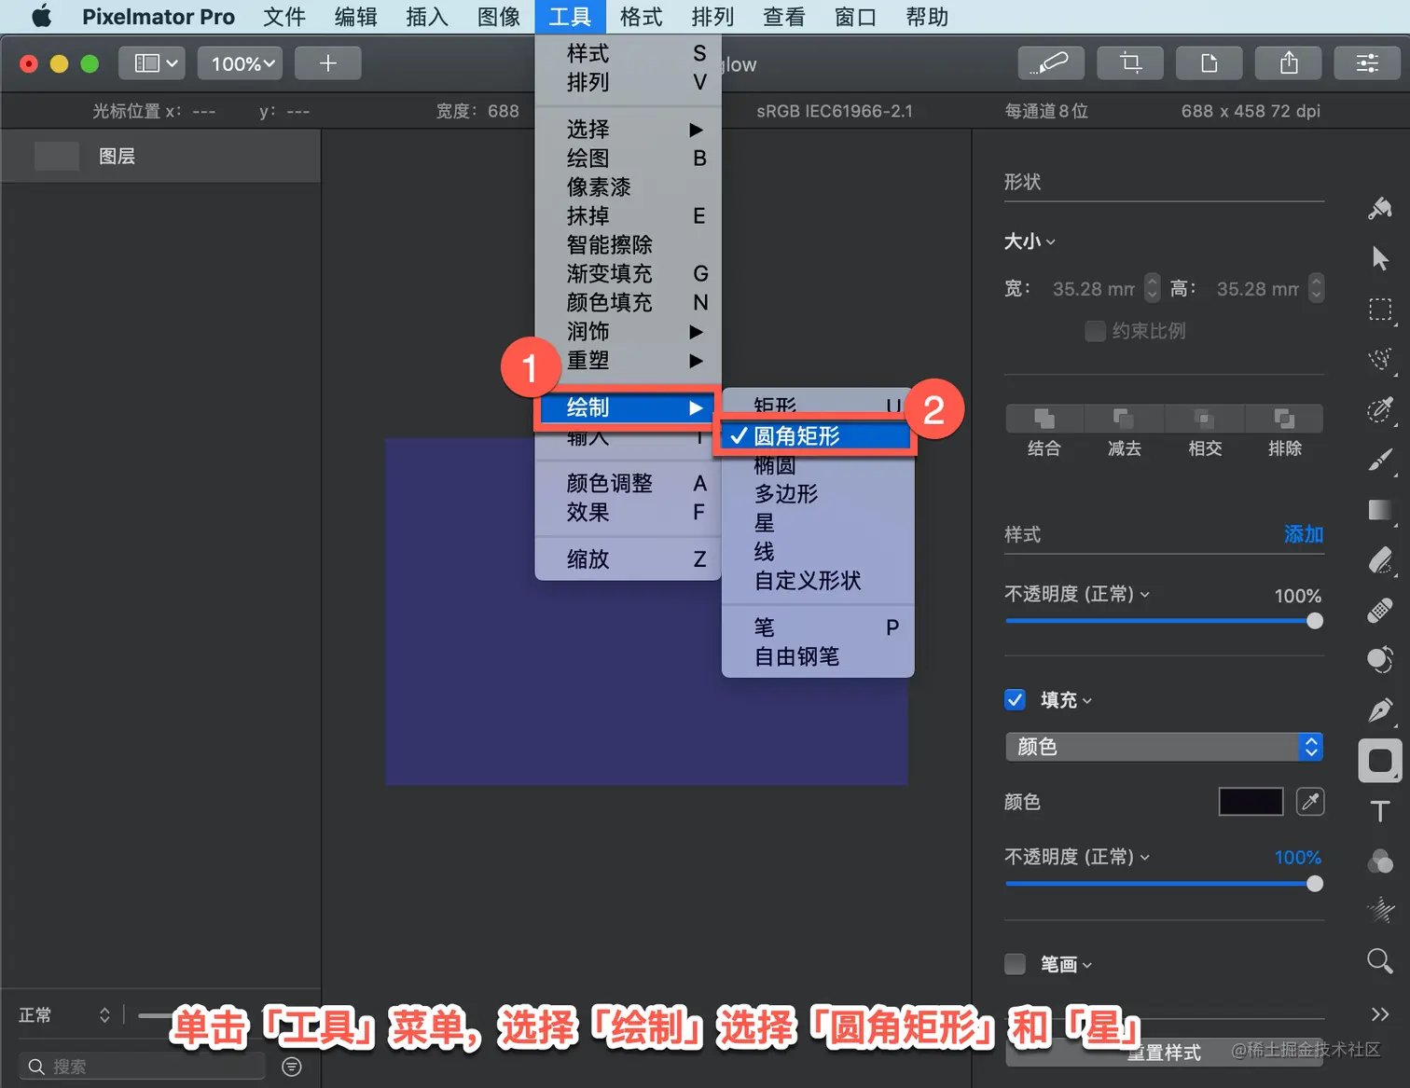Viewport: 1410px width, 1088px height.
Task: Click the Exclude shapes button
Action: 1284,419
